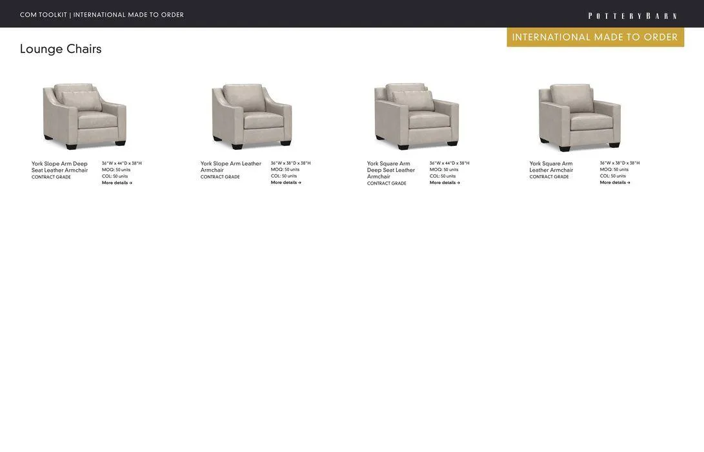The height and width of the screenshot is (452, 704).
Task: Click York Square Arm Deep Seat Leather title
Action: tap(390, 170)
